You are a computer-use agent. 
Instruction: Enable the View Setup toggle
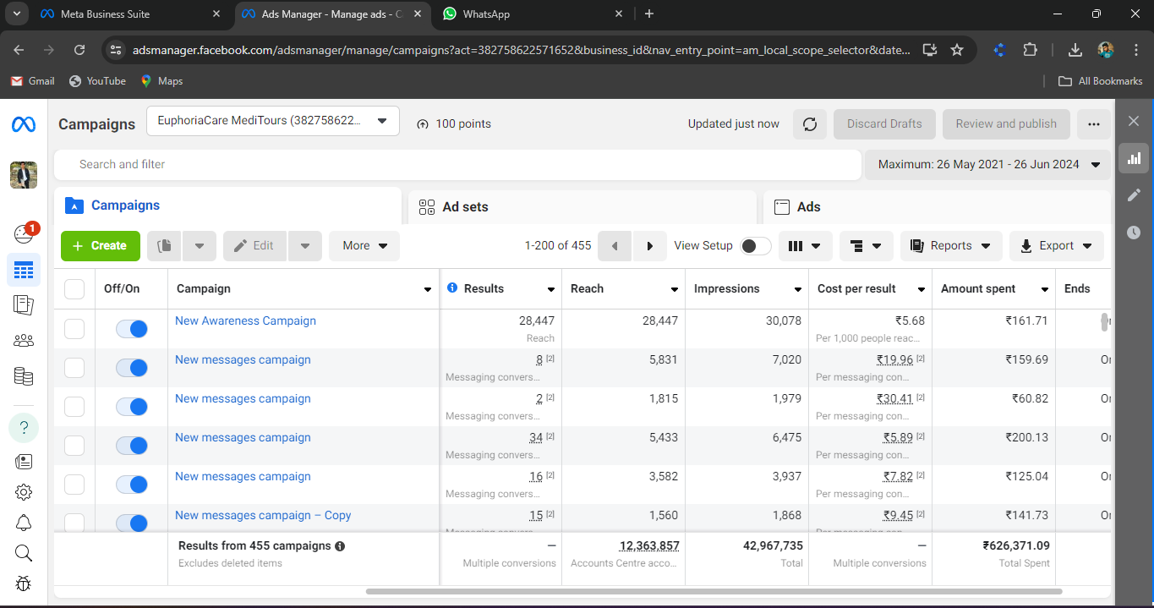tap(755, 246)
